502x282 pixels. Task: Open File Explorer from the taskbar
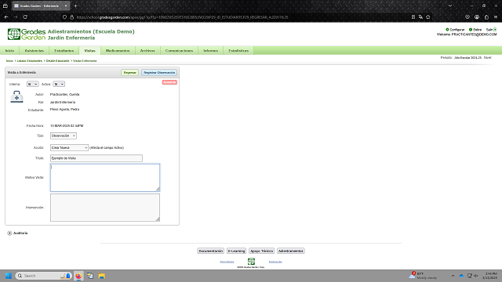coord(102,276)
